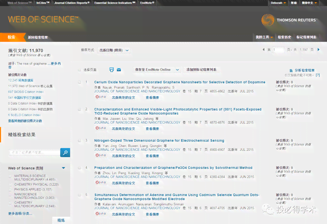Open article title Cerium Oxide Nanoparticles Decorated Graphene
This screenshot has width=327, height=224.
tap(180, 82)
